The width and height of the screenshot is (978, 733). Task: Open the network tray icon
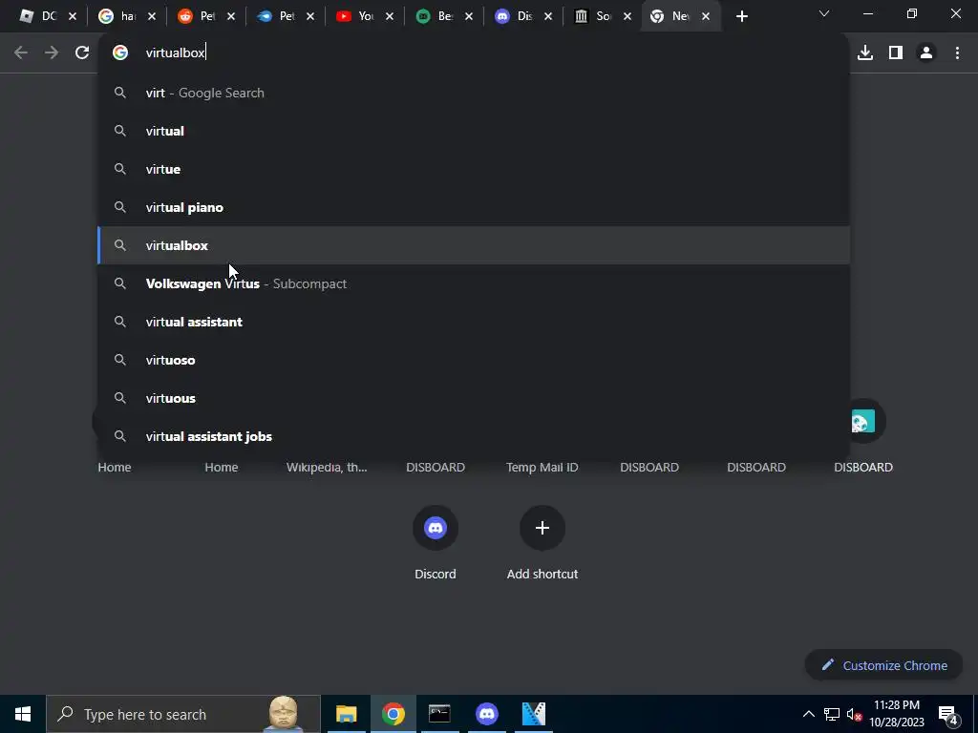tap(832, 714)
